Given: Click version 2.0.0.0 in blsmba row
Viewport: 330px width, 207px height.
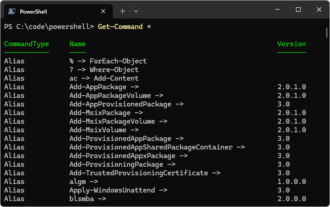Looking at the screenshot, I should [292, 199].
